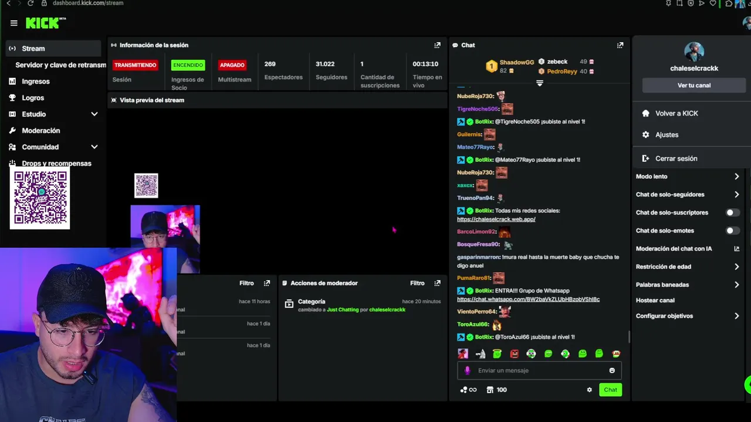
Task: Click the Ver tu canal button
Action: pyautogui.click(x=694, y=86)
